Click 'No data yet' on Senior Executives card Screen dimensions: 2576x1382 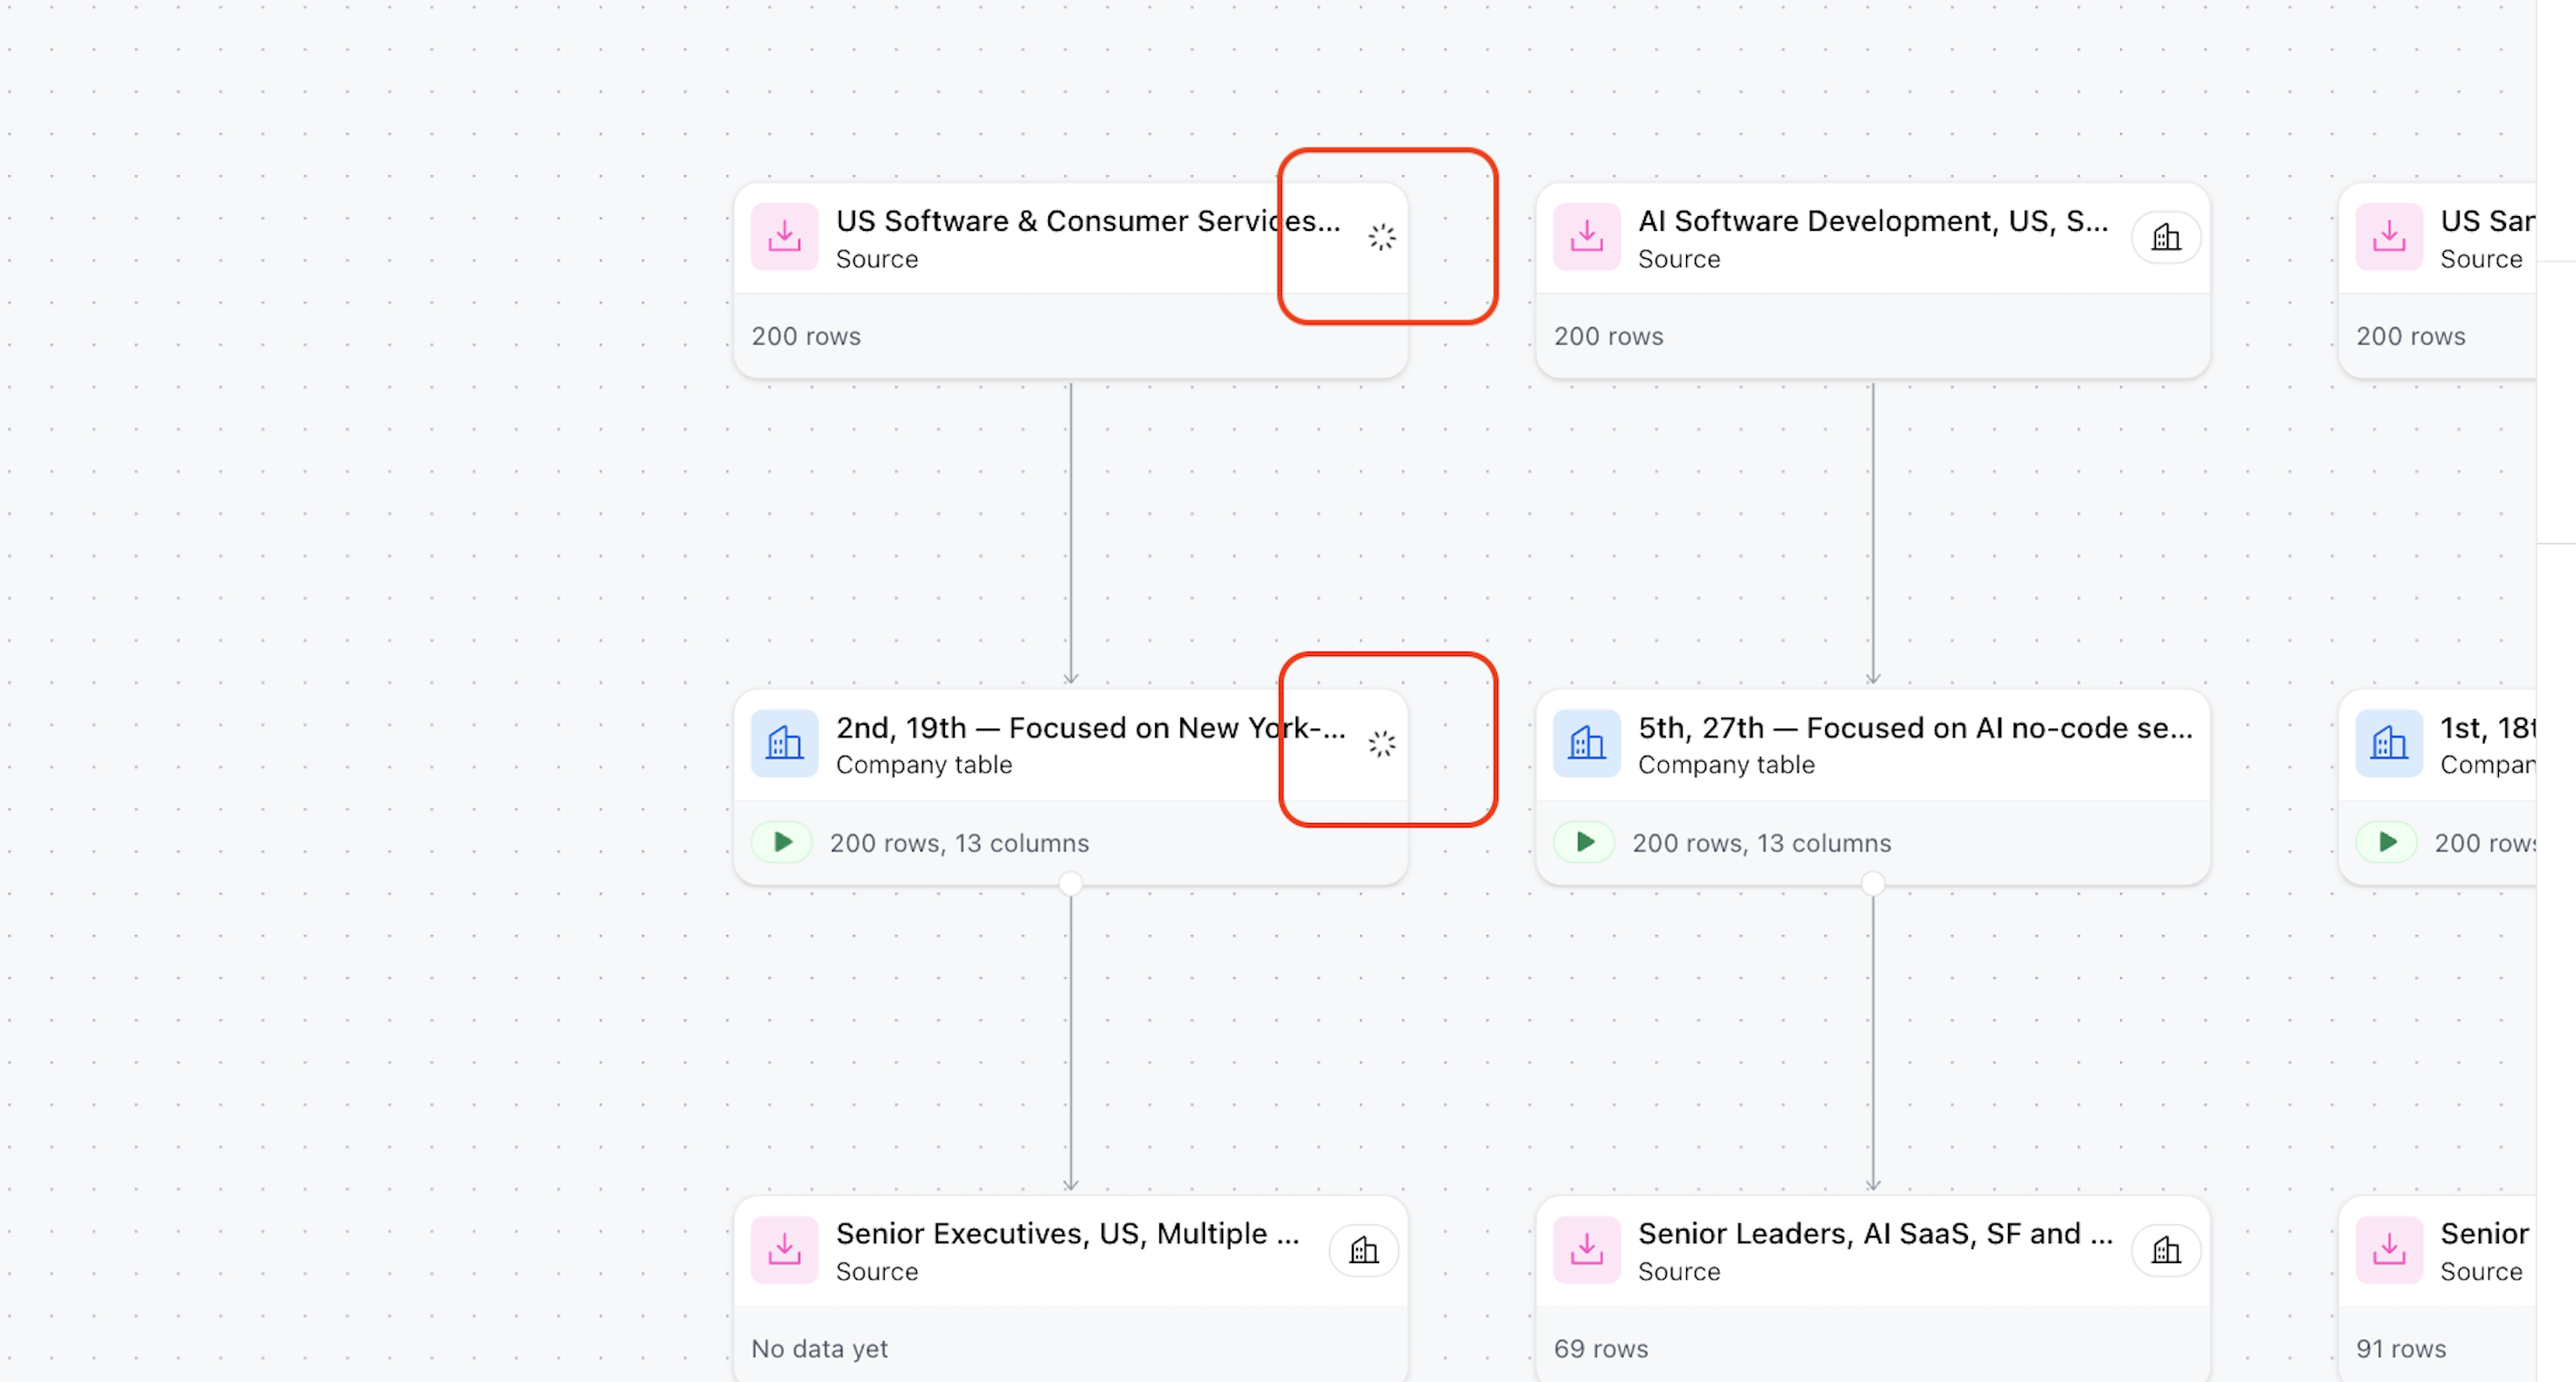[819, 1349]
